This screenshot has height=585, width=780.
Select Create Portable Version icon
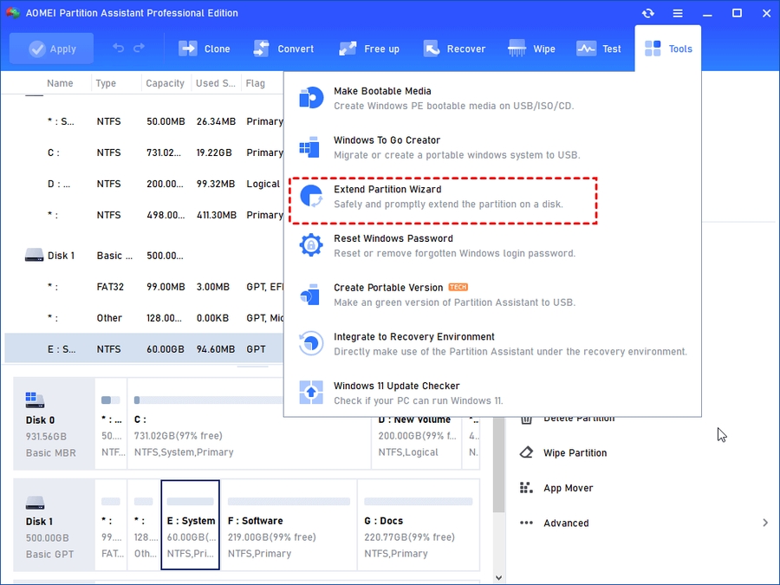[310, 295]
